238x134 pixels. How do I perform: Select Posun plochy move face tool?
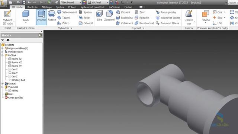pos(166,12)
